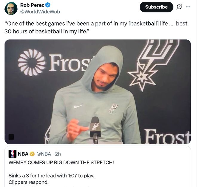Click the tweet text about best games
The image size is (197, 187).
[x=96, y=27]
